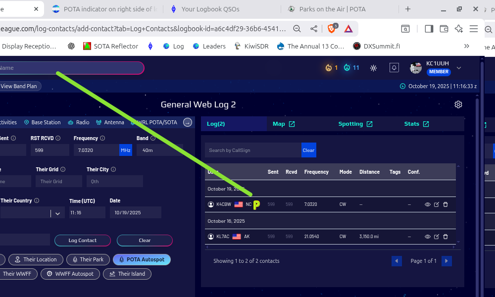Toggle Their Island field

click(127, 274)
